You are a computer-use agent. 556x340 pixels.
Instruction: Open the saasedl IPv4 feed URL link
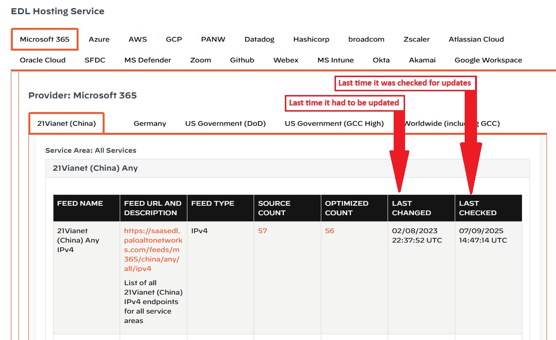[153, 250]
